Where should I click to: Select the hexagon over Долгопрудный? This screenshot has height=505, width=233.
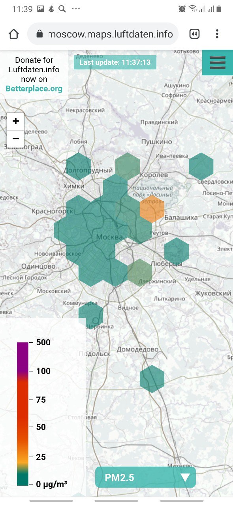79,166
